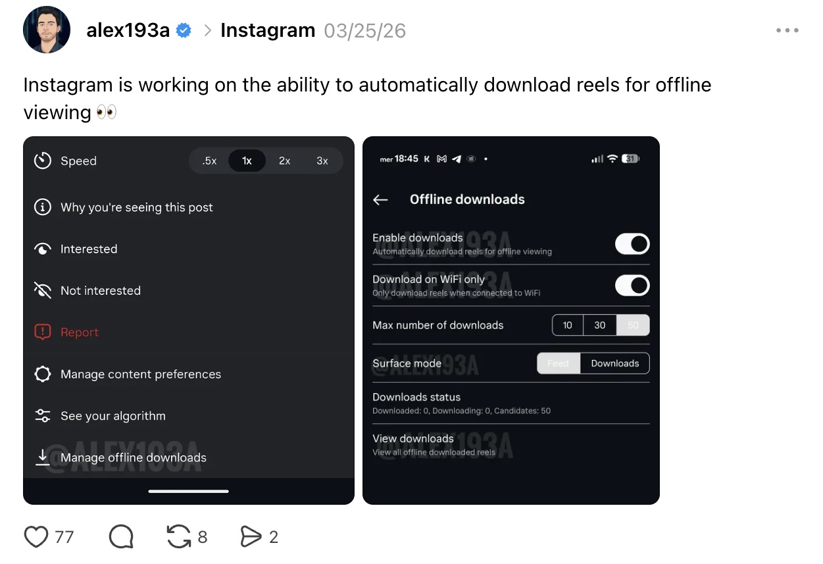The width and height of the screenshot is (823, 564).
Task: Open the three-dot more options menu
Action: 787,30
